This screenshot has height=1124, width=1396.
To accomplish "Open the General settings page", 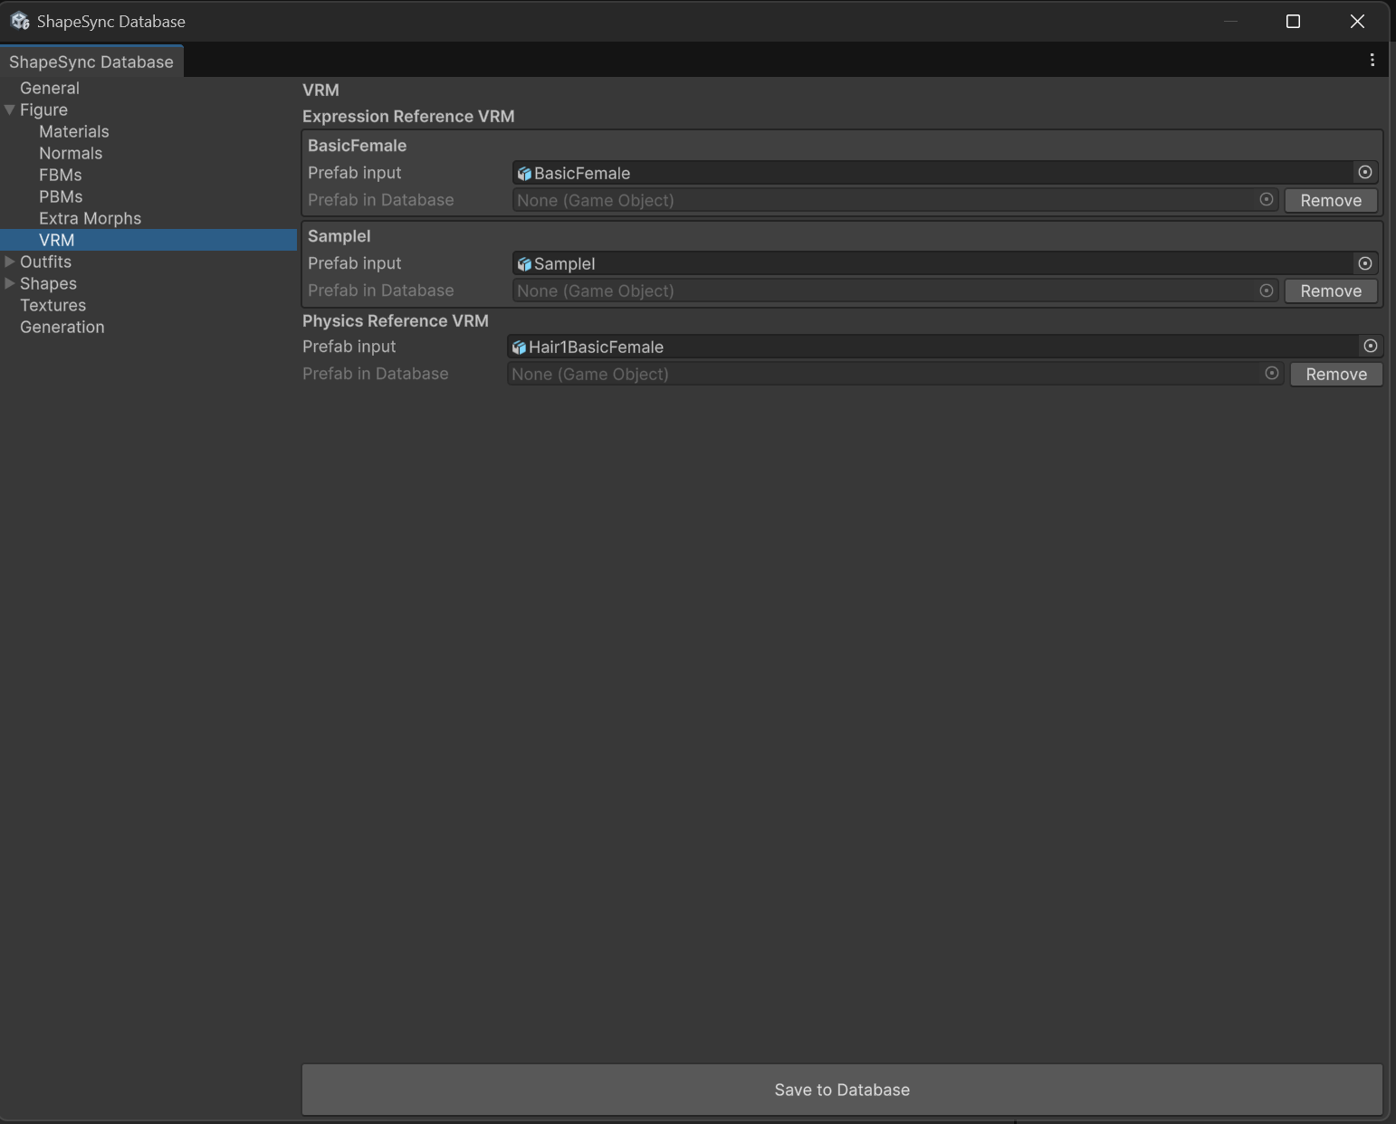I will tap(50, 88).
